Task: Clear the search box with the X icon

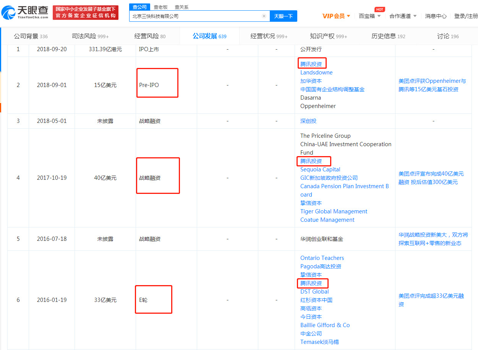Action: coord(264,16)
